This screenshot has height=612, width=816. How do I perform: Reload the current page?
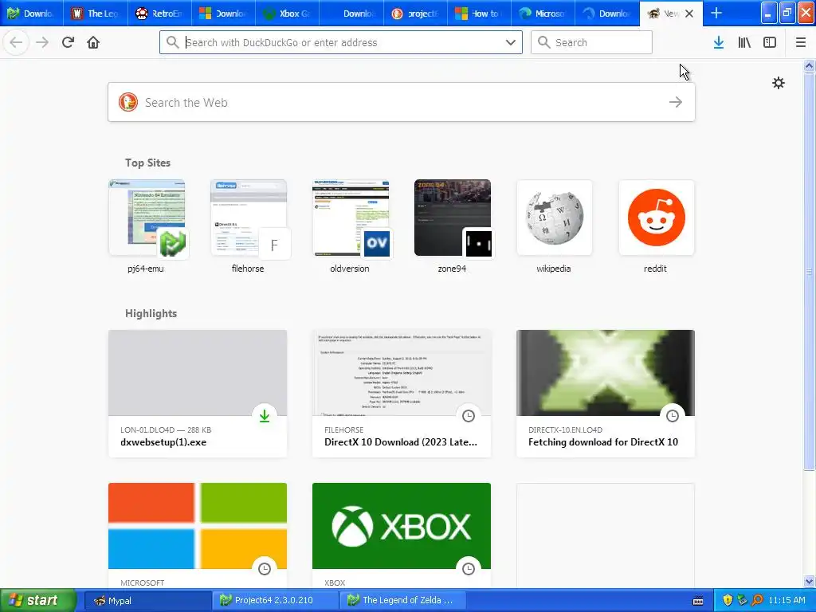tap(68, 42)
